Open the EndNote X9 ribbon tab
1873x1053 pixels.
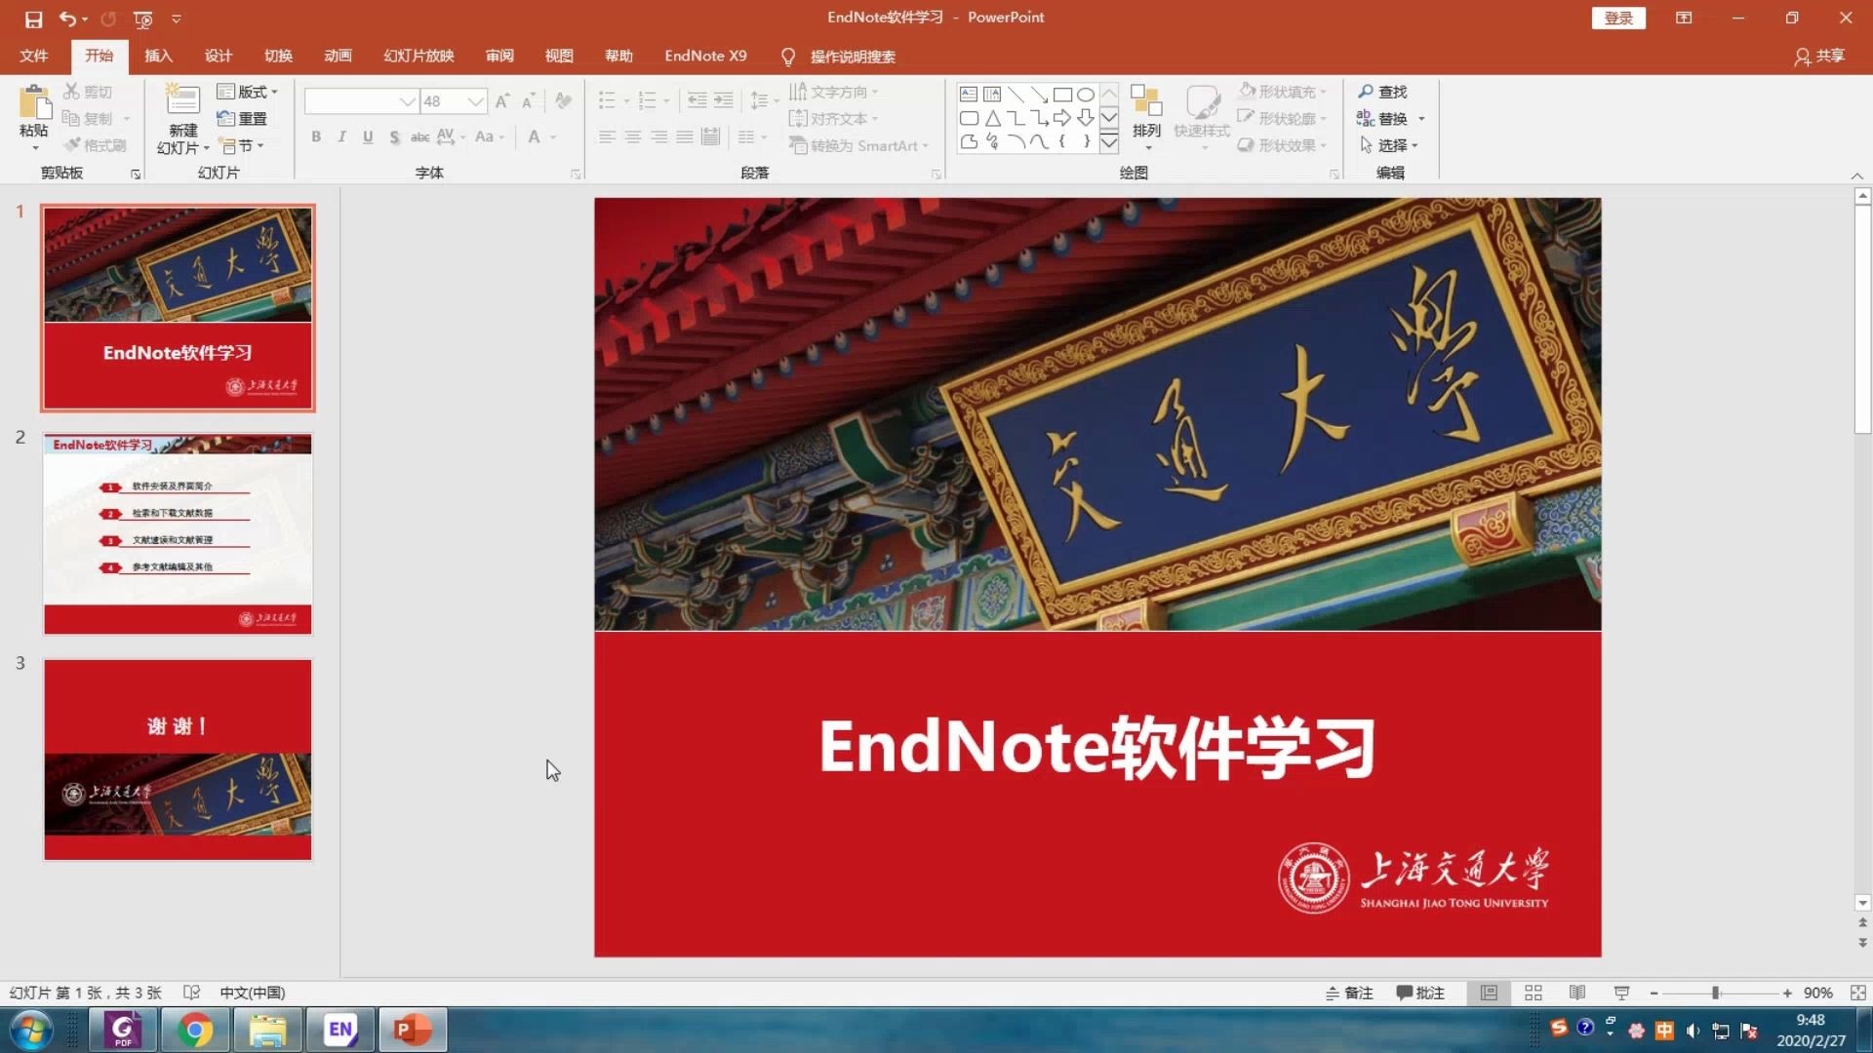click(705, 56)
